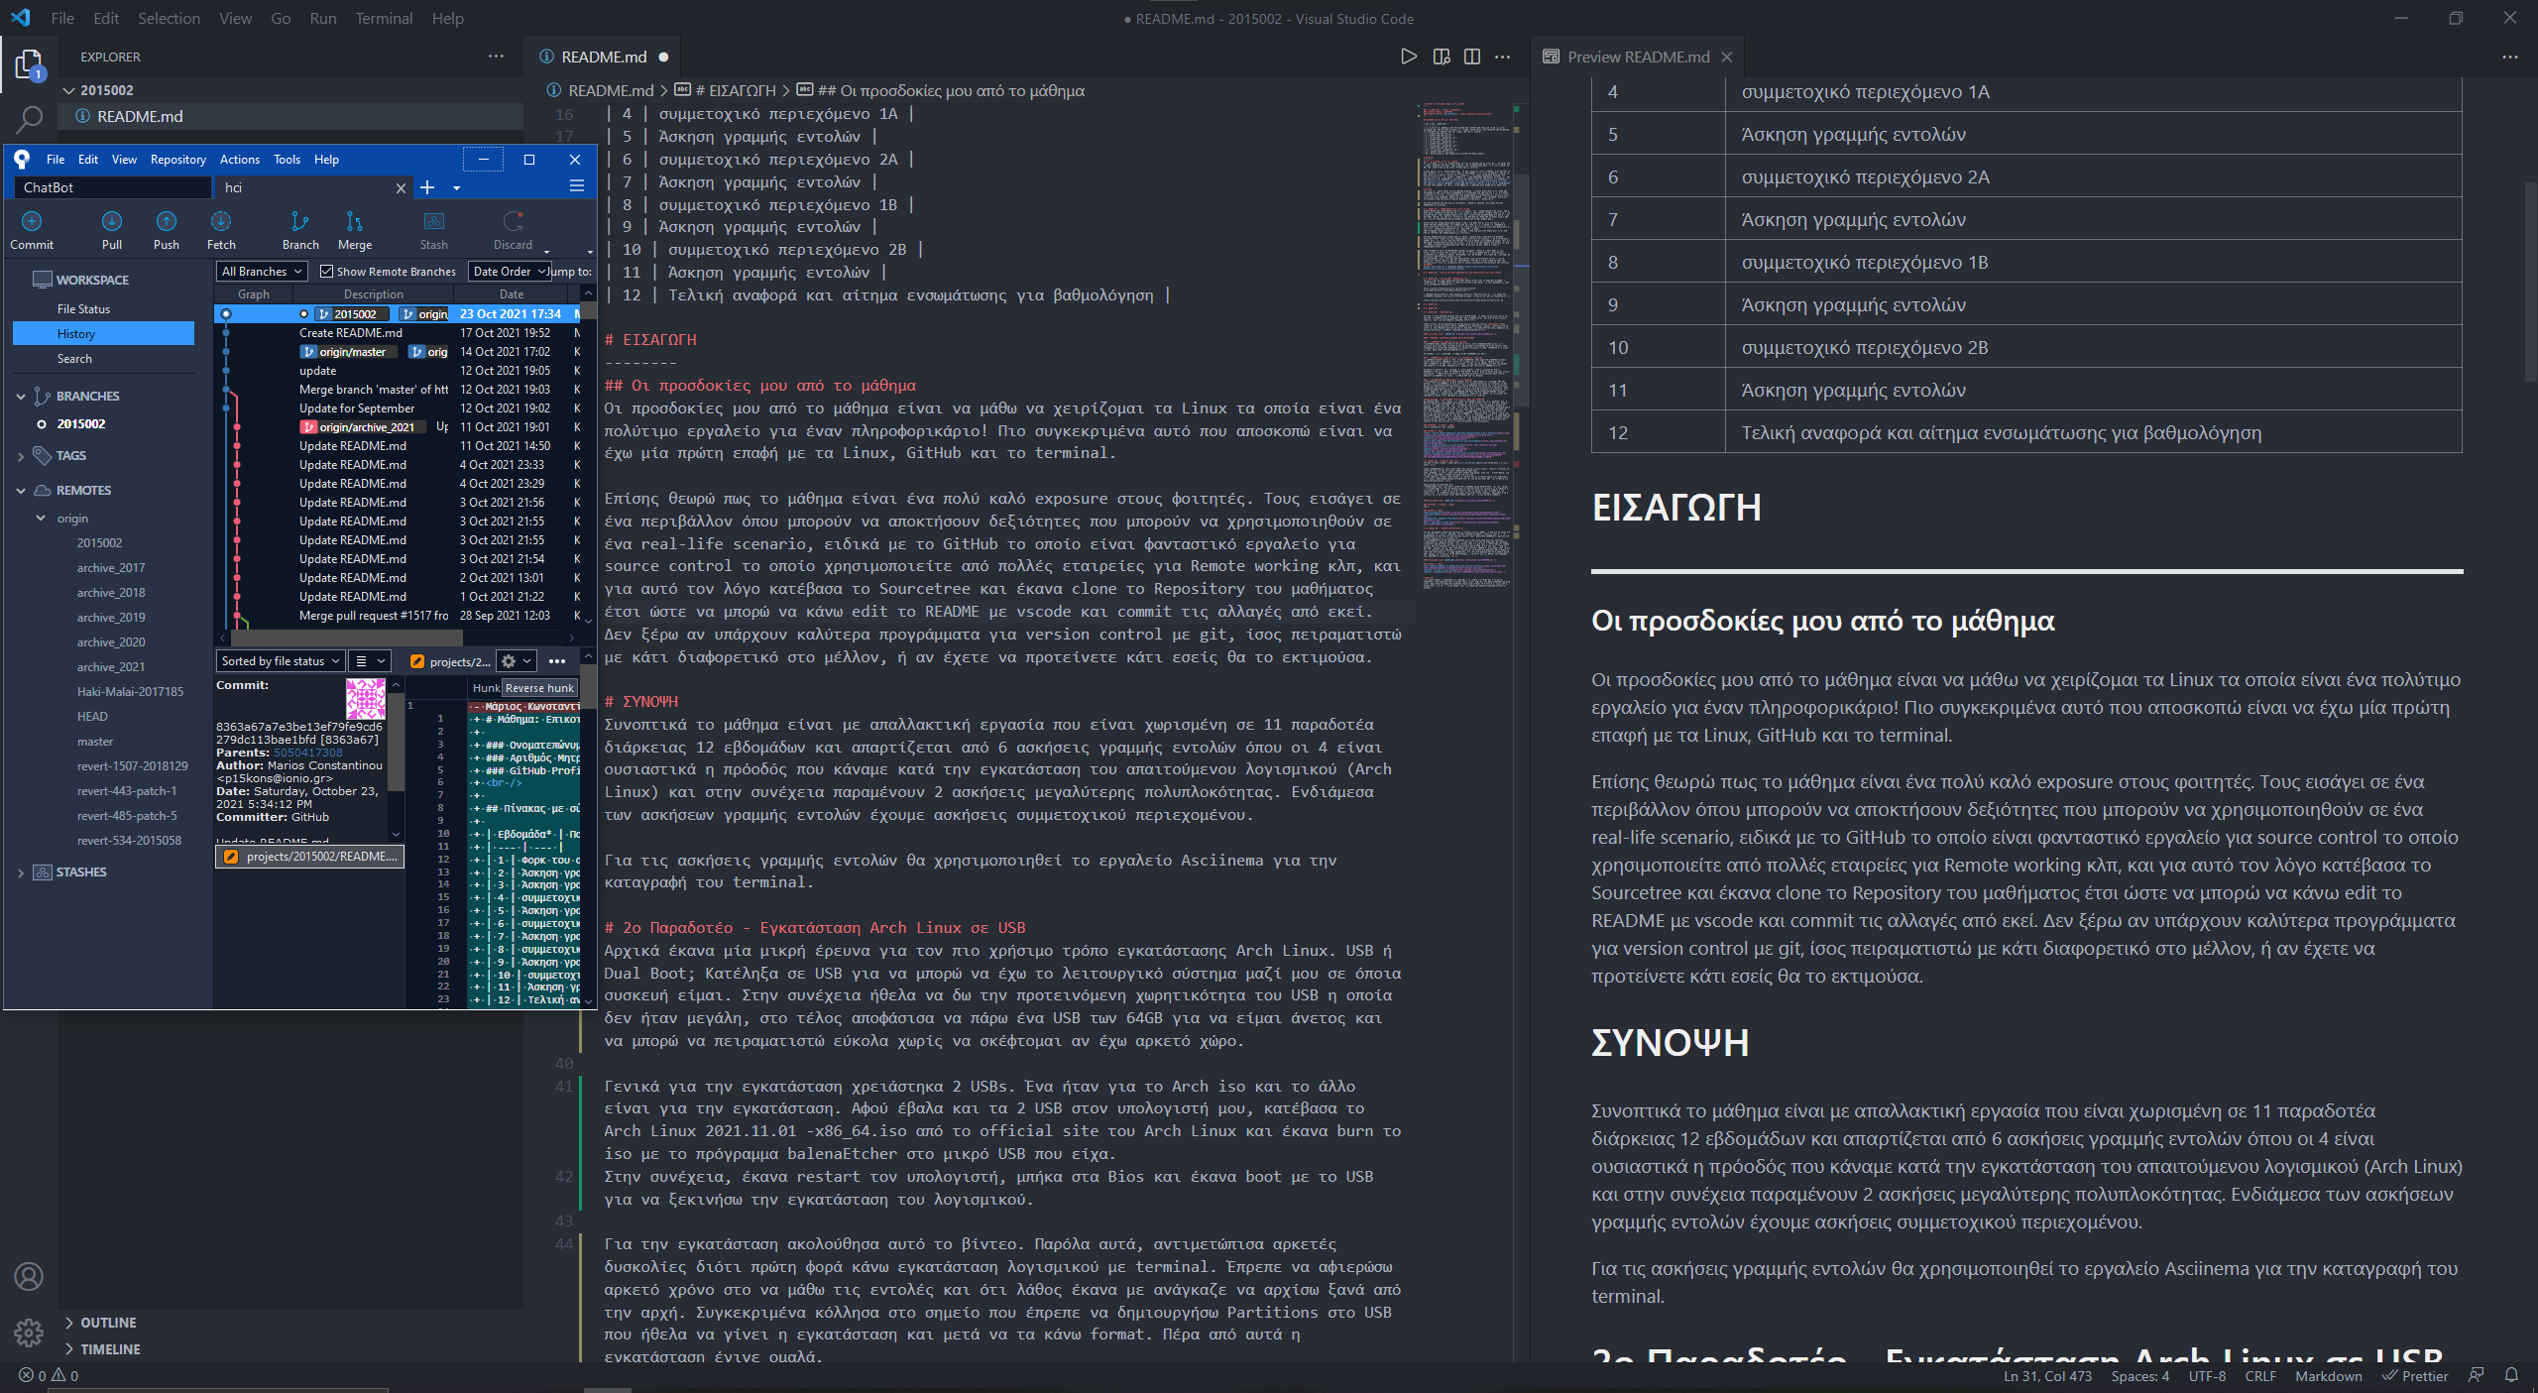Open the diff options ellipsis in Sourcetree
2538x1393 pixels.
click(x=557, y=661)
